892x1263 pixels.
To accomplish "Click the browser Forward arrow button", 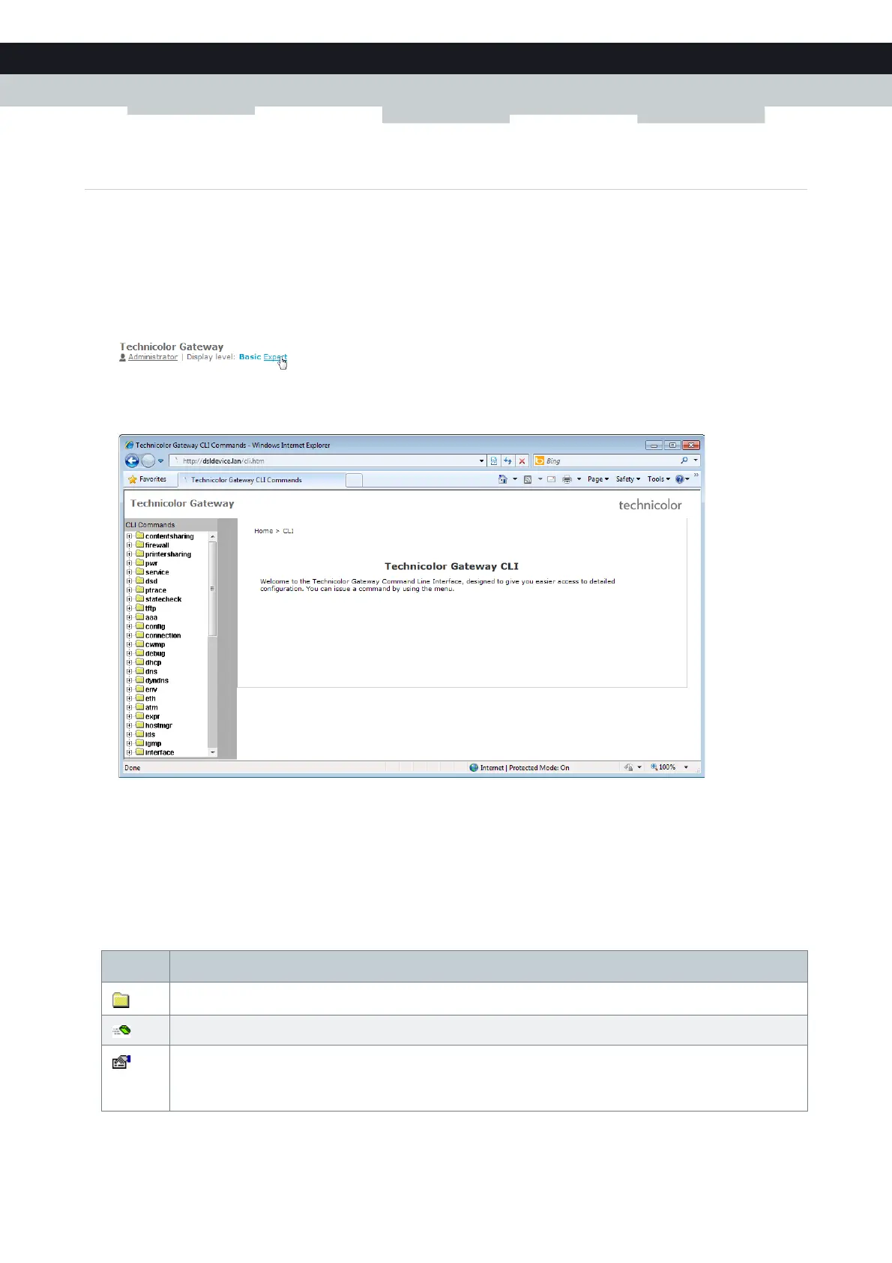I will pos(148,460).
